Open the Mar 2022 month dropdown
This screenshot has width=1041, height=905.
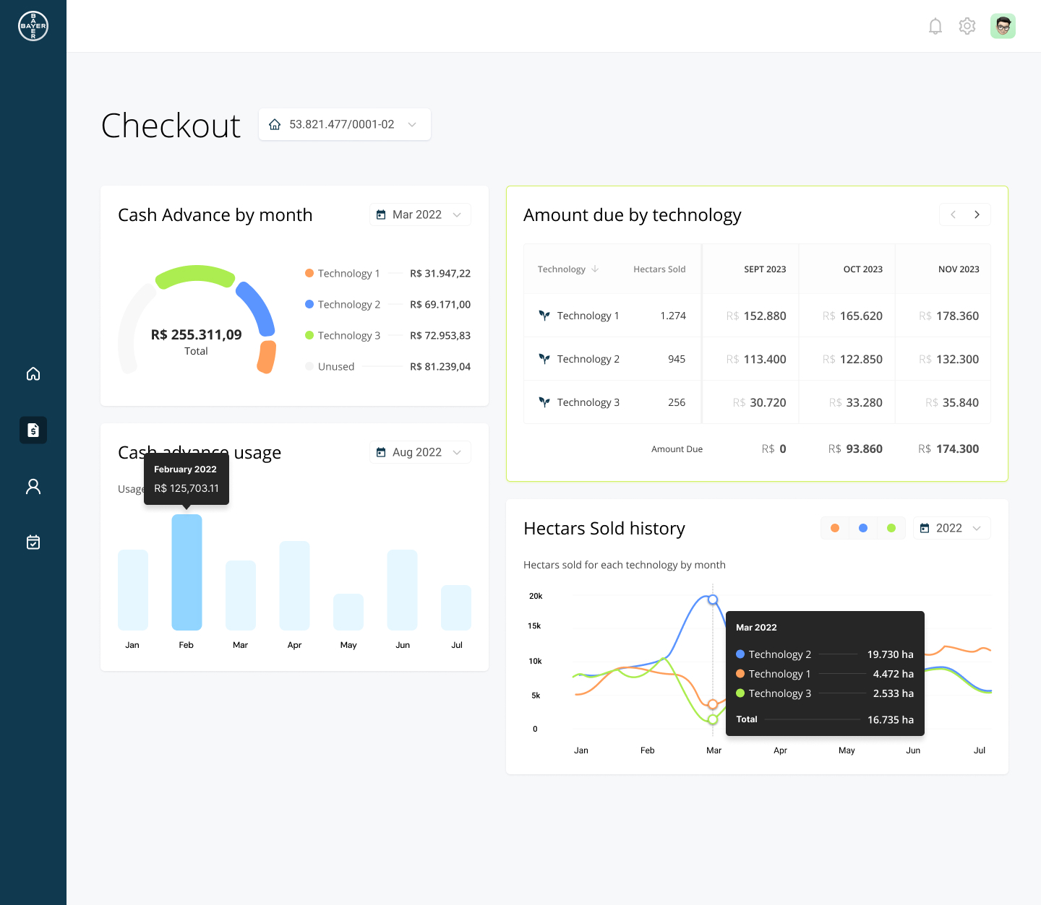(420, 215)
